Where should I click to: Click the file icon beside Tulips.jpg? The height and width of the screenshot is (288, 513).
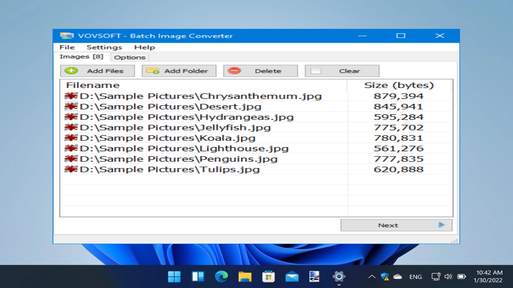(71, 169)
